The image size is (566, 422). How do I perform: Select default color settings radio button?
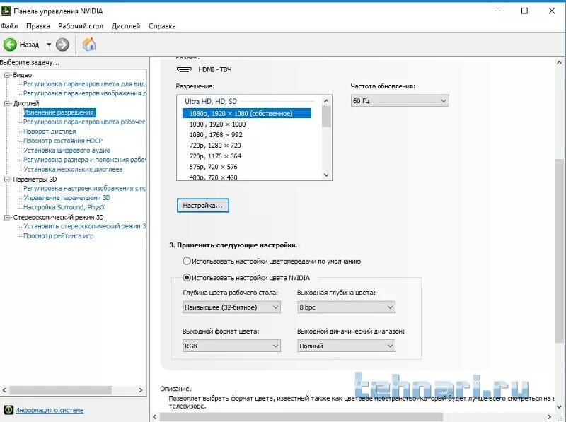pyautogui.click(x=187, y=261)
